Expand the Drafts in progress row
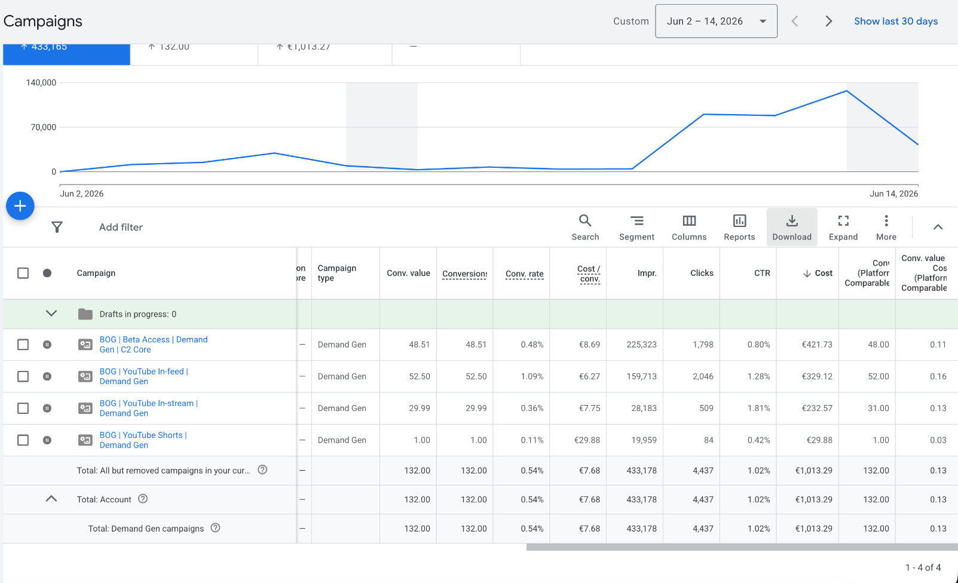The height and width of the screenshot is (583, 958). (x=51, y=314)
